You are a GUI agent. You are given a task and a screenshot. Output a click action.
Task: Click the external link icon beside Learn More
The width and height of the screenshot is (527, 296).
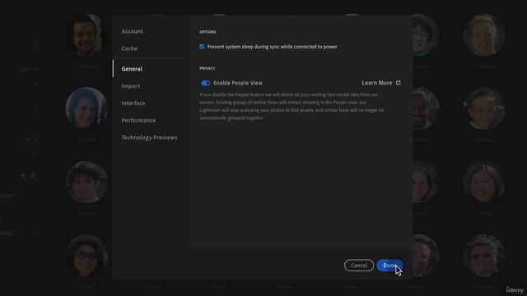[x=399, y=82]
